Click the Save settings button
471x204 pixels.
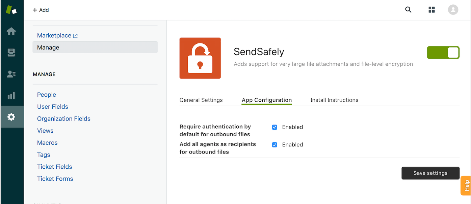pos(430,173)
